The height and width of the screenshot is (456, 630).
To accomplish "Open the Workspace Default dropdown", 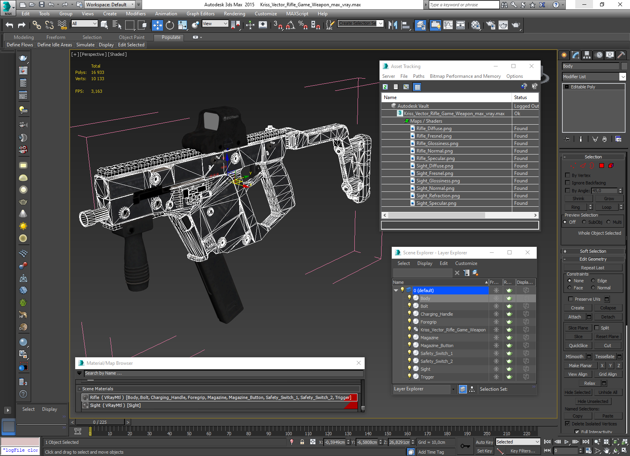I will [110, 5].
